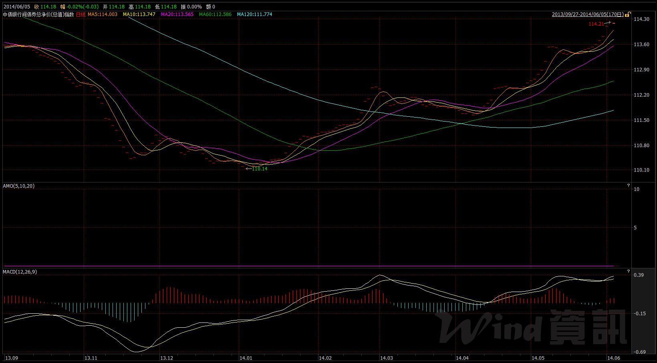
Task: Click the MA120:111.774 indicator label
Action: click(x=254, y=14)
